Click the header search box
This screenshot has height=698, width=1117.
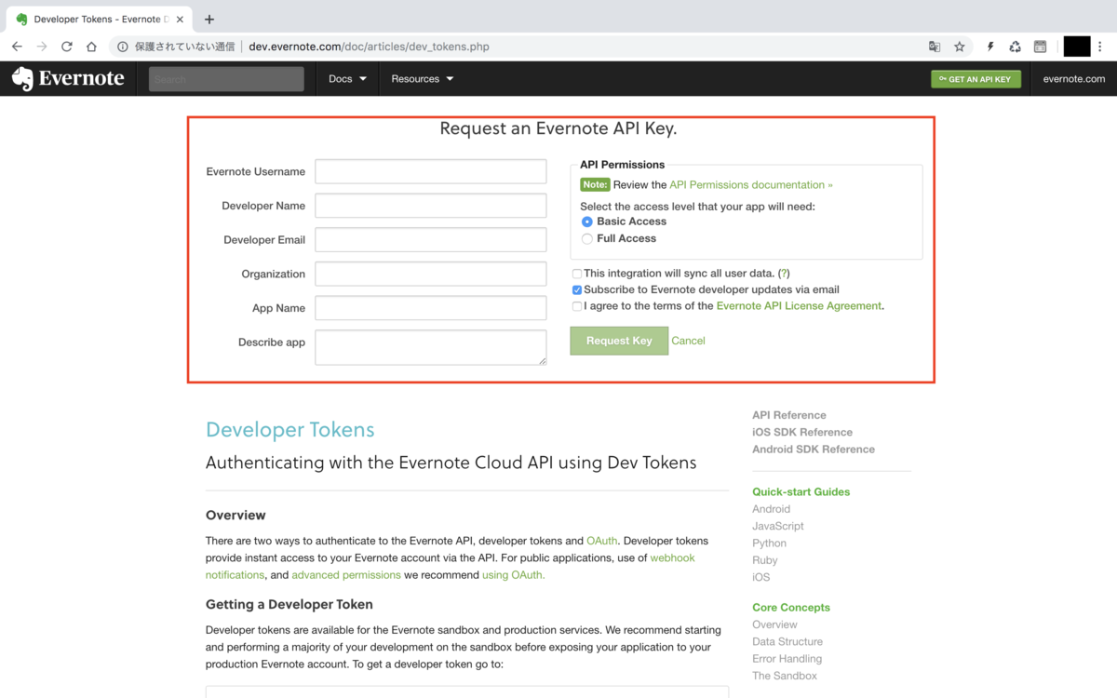point(226,79)
